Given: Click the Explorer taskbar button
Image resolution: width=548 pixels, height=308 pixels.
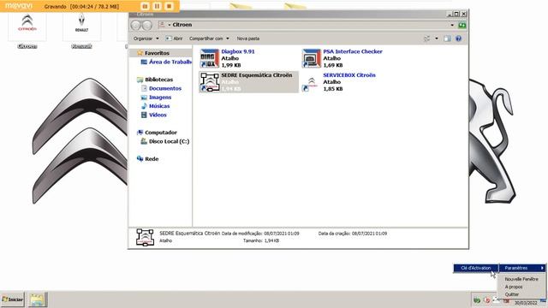Looking at the screenshot, I should [x=37, y=300].
